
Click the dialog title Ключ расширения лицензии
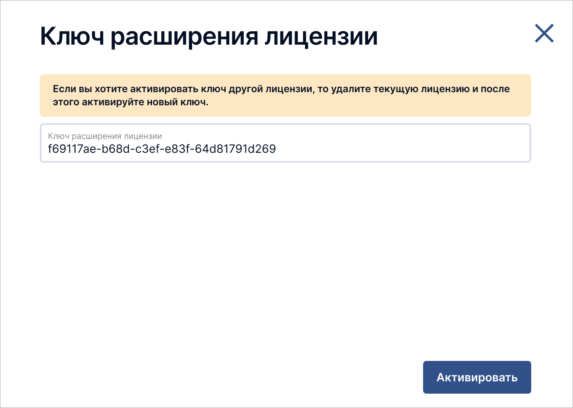pos(209,36)
